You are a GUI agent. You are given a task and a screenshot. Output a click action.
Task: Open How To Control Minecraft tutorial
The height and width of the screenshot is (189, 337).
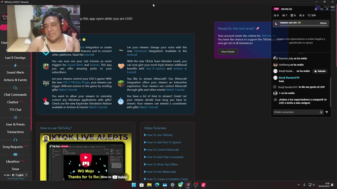point(163,150)
